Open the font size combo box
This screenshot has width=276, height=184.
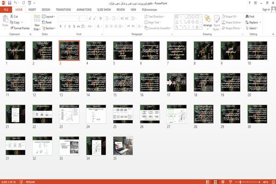pos(83,18)
